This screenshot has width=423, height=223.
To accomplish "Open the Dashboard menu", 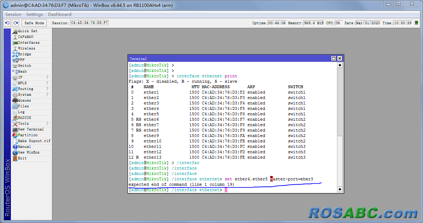I will click(x=60, y=14).
